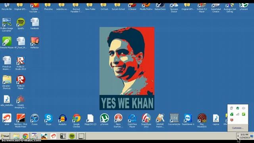Select the caprice MP3 file icon
The image size is (254, 143).
(216, 120)
